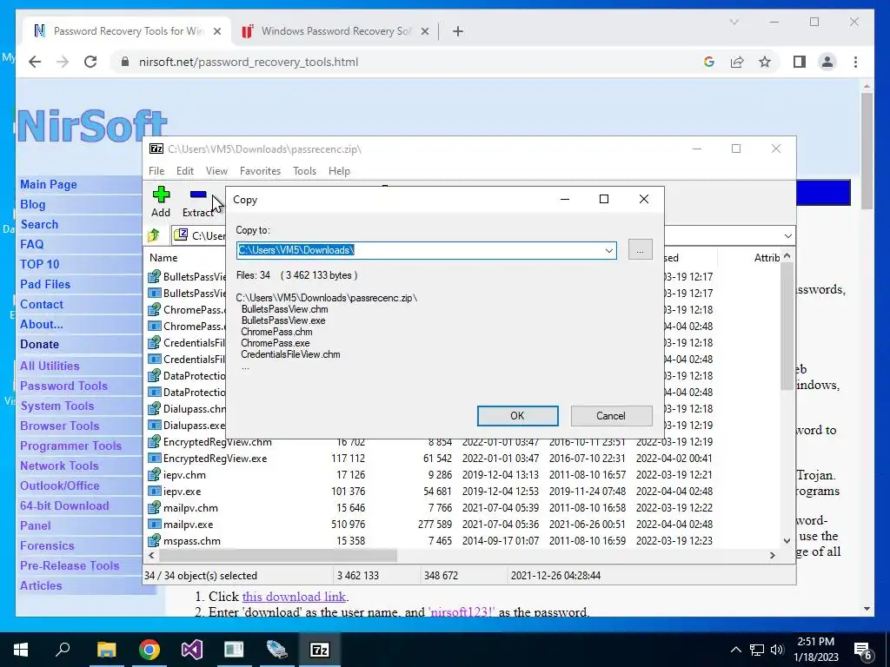890x667 pixels.
Task: Click the EncryptedRegView.chm file icon
Action: point(155,442)
